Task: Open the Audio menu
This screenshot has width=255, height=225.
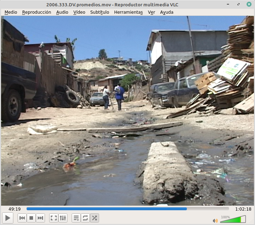Action: click(62, 12)
